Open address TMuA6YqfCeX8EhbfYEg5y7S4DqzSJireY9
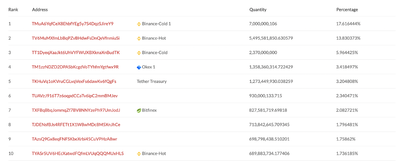 73,24
